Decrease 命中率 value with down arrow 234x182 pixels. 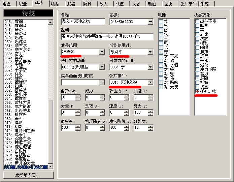pos(78,129)
